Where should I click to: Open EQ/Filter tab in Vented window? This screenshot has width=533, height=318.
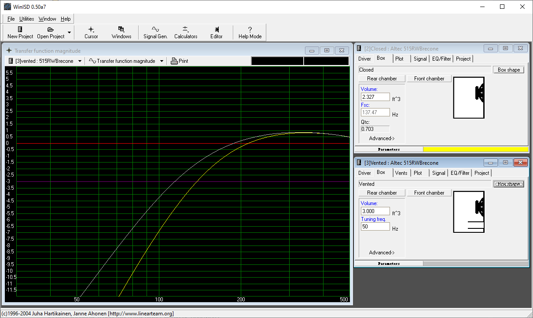tap(460, 173)
